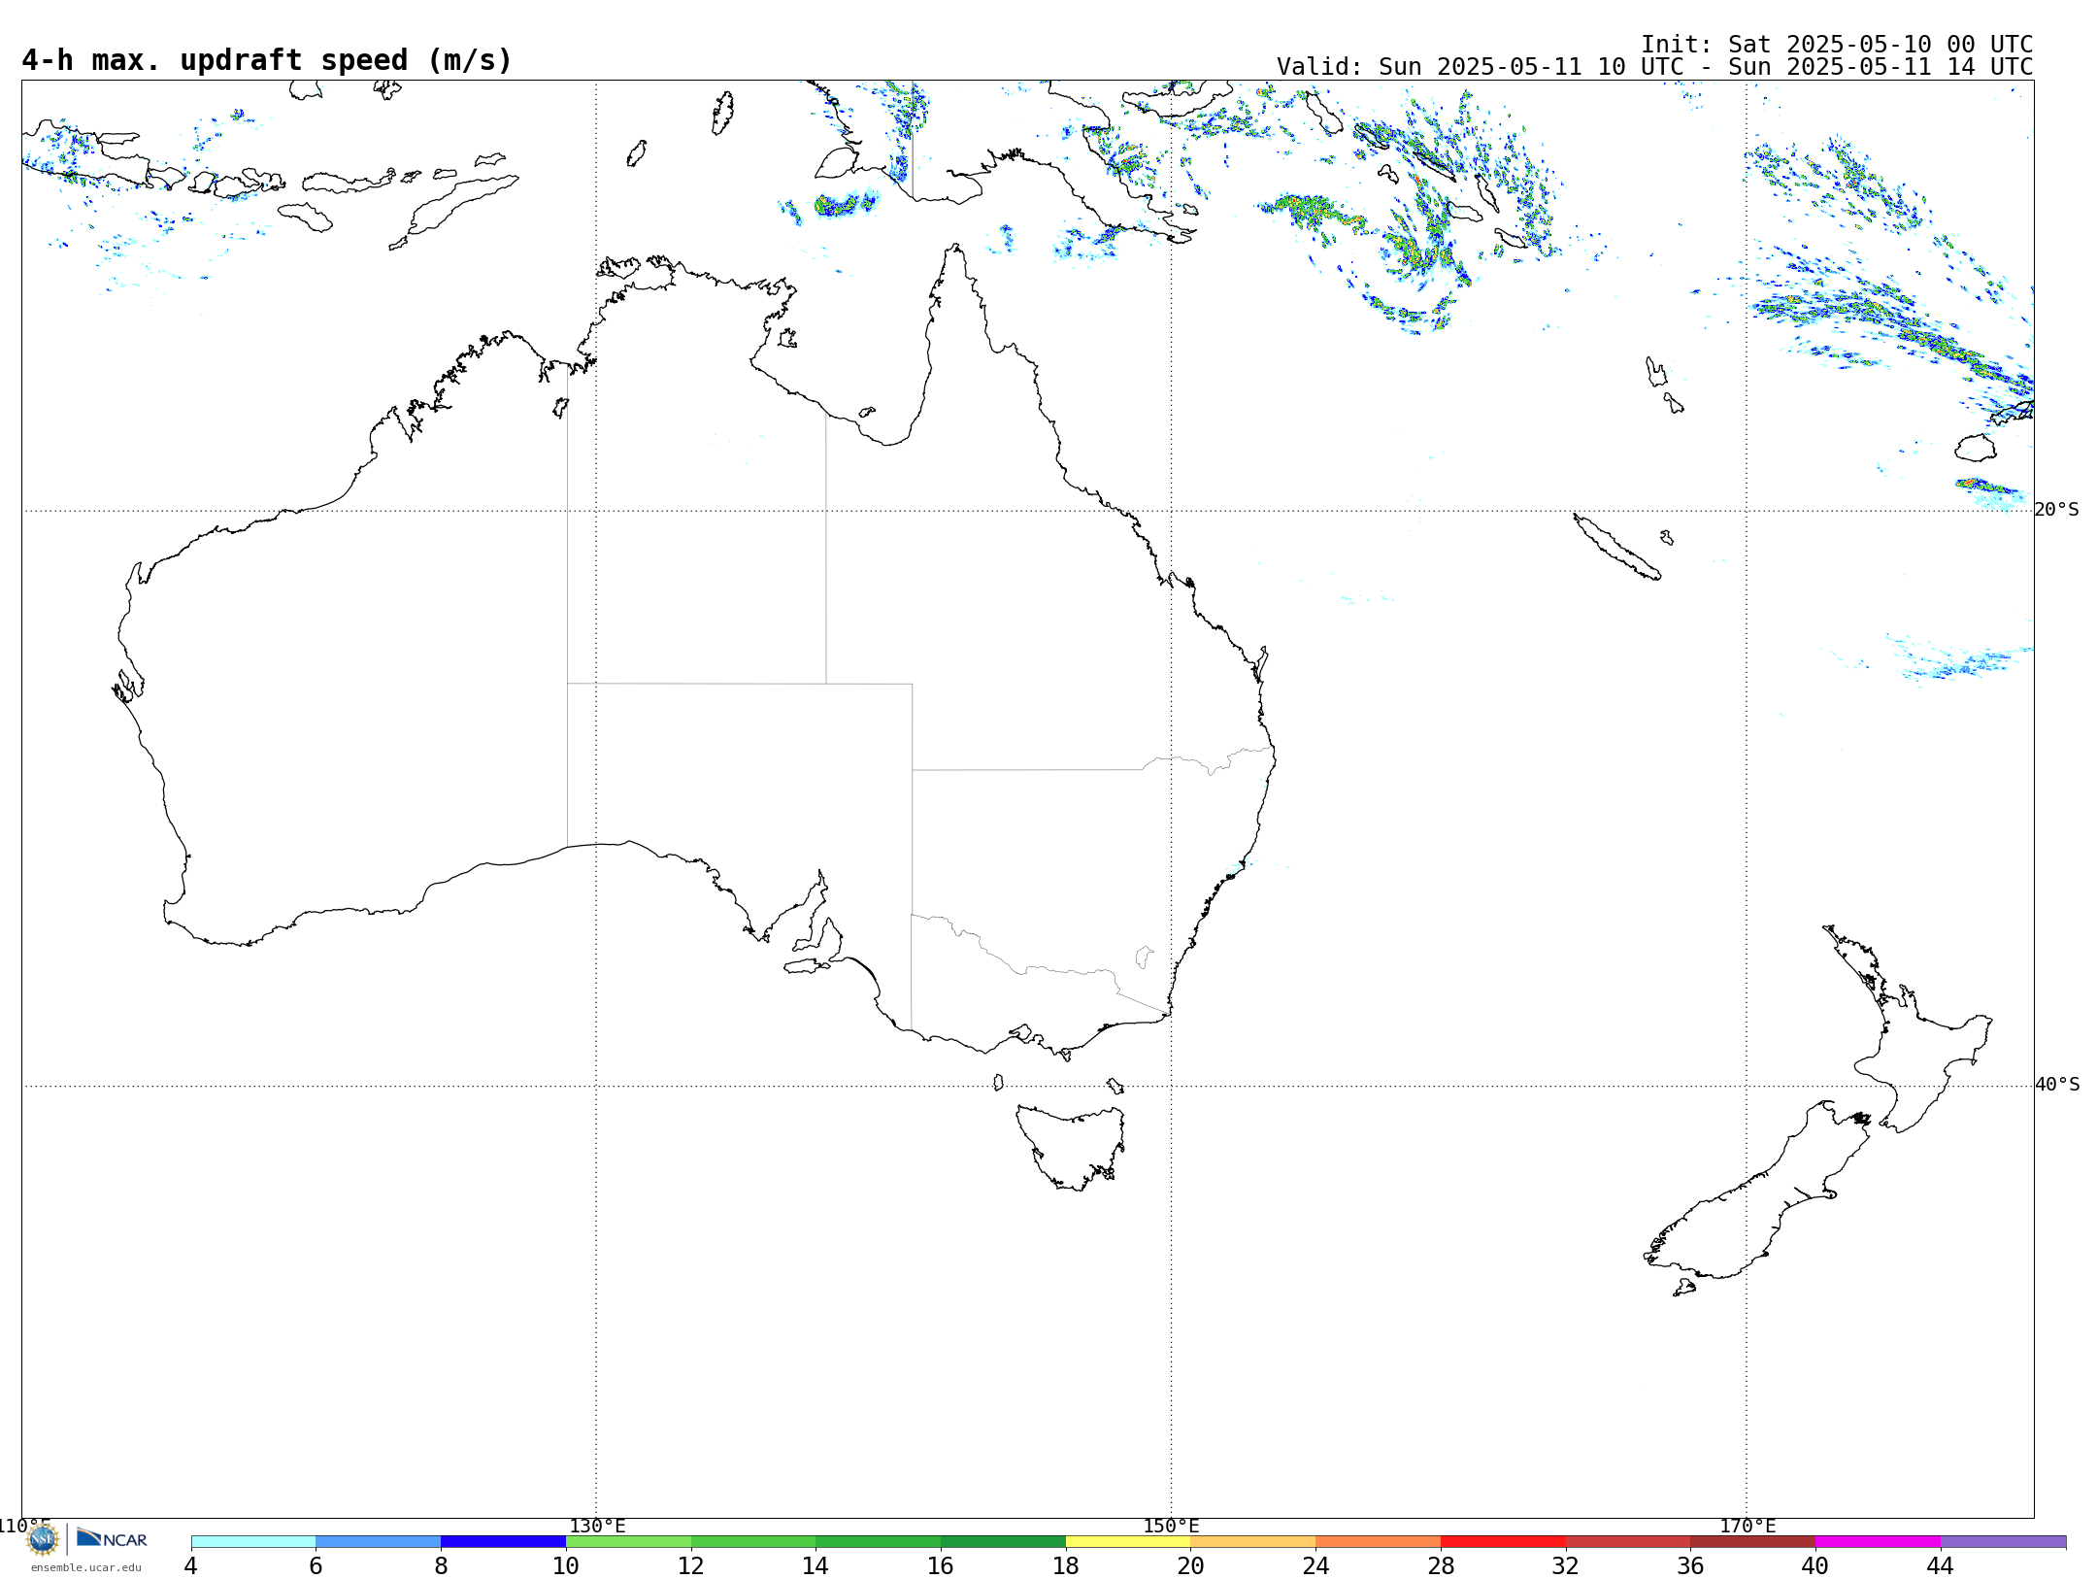Pick the dark green 16–18 colorbar segment

tap(1003, 1541)
